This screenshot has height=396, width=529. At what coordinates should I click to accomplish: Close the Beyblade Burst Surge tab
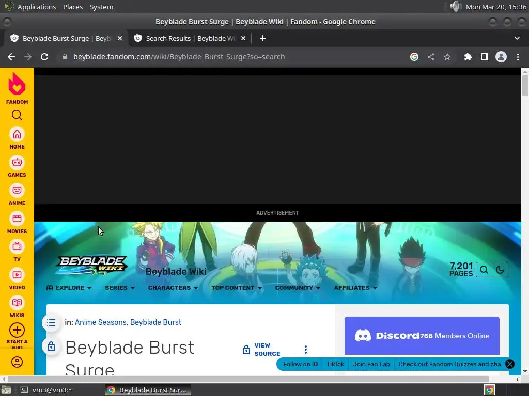coord(120,38)
